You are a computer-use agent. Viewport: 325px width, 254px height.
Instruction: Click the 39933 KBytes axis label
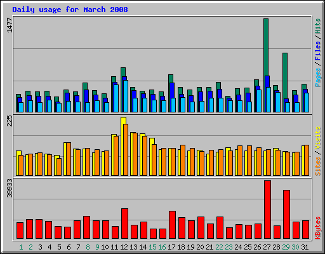coord(10,188)
